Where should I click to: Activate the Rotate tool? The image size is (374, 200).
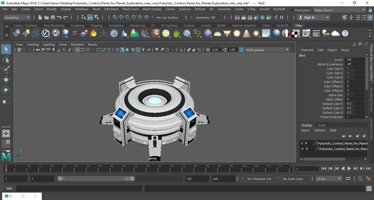[6, 90]
